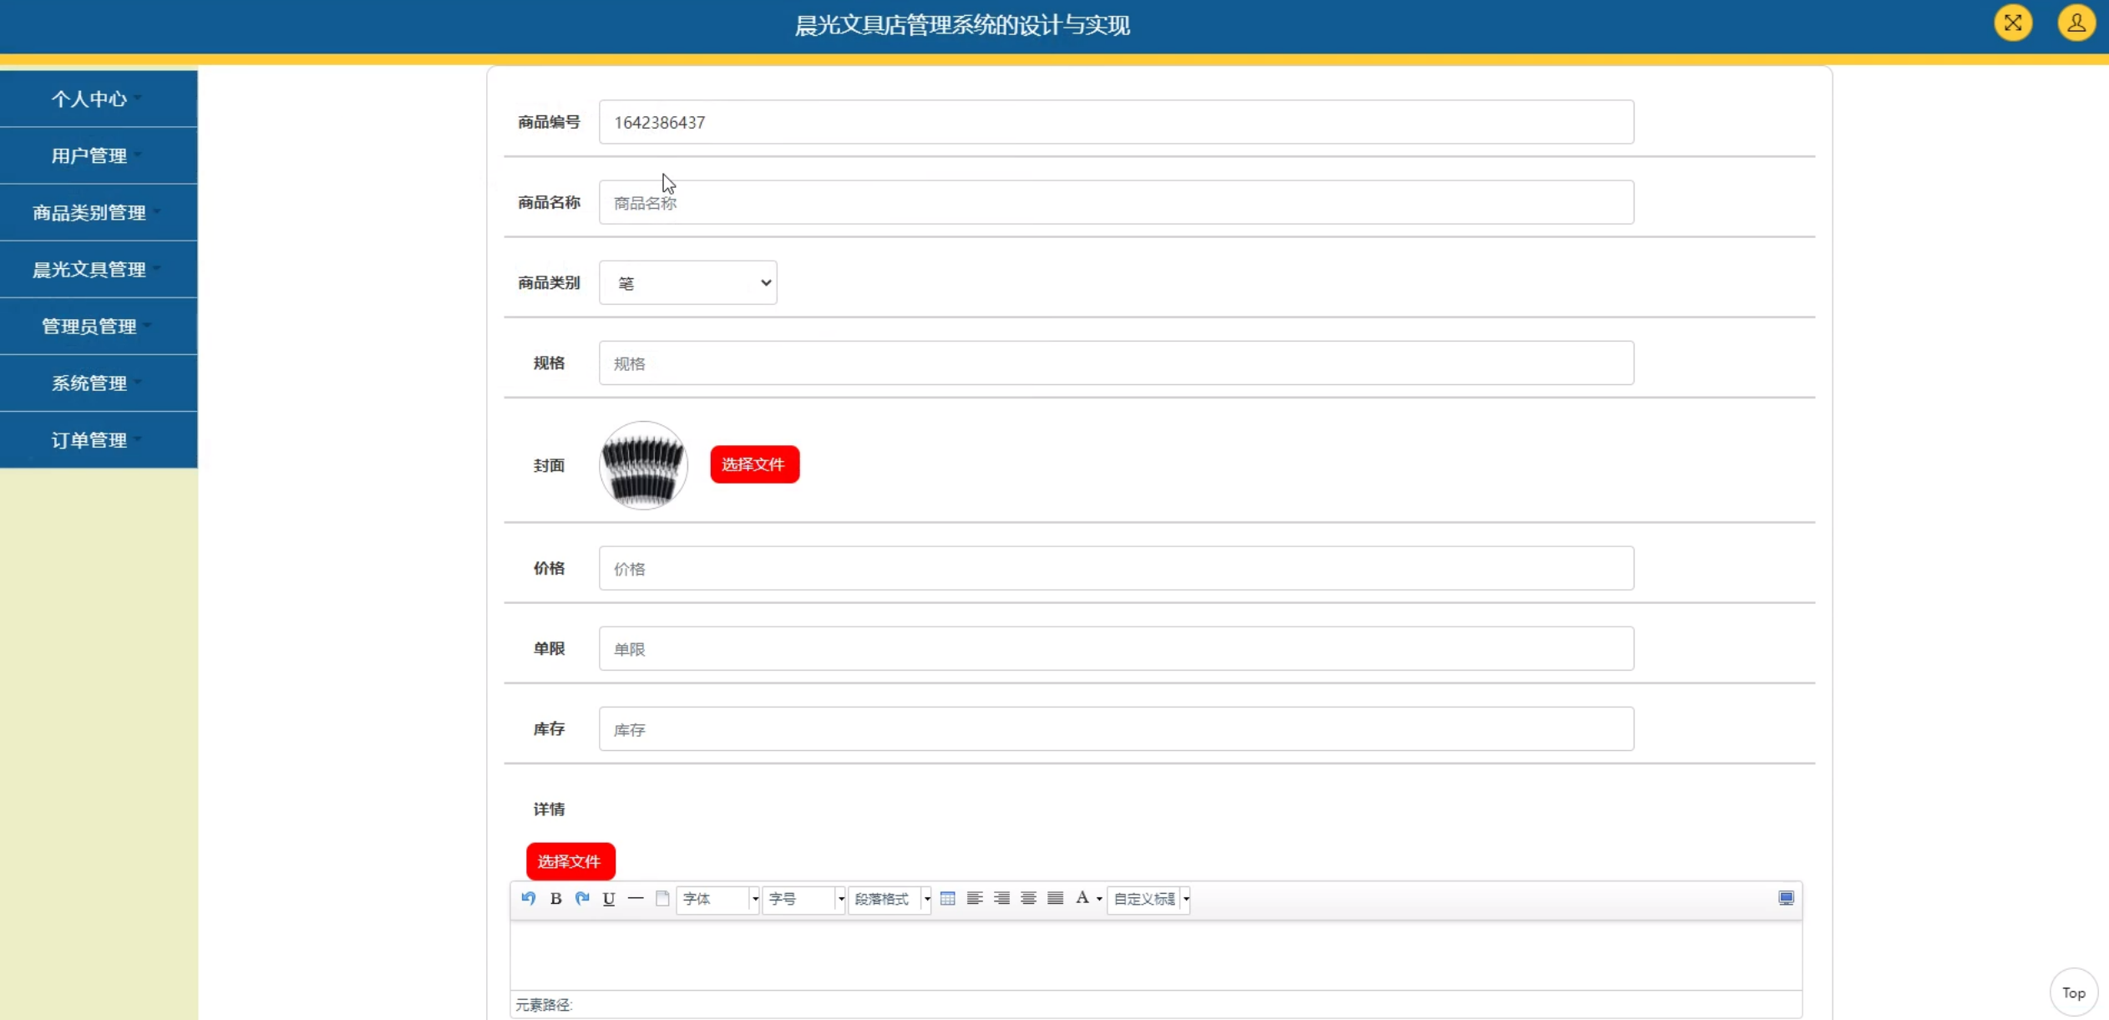The width and height of the screenshot is (2109, 1020).
Task: Open the 字体 font dropdown
Action: click(x=717, y=899)
